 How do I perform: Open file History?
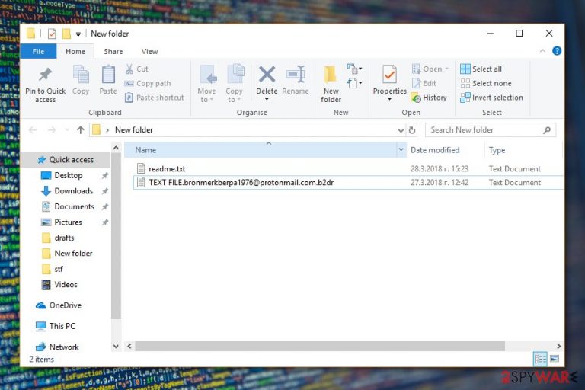pyautogui.click(x=429, y=97)
